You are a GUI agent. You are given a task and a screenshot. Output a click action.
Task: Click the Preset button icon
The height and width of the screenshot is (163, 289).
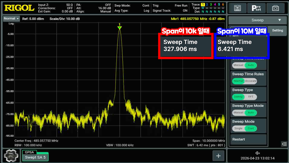tap(256, 8)
